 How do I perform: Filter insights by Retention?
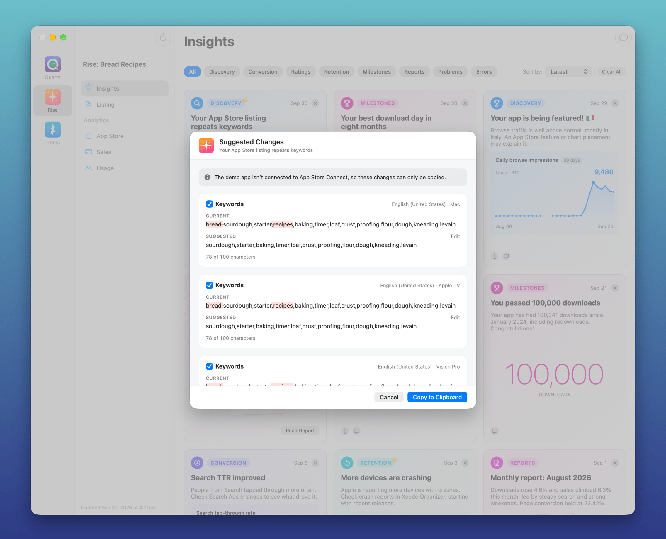pyautogui.click(x=337, y=72)
